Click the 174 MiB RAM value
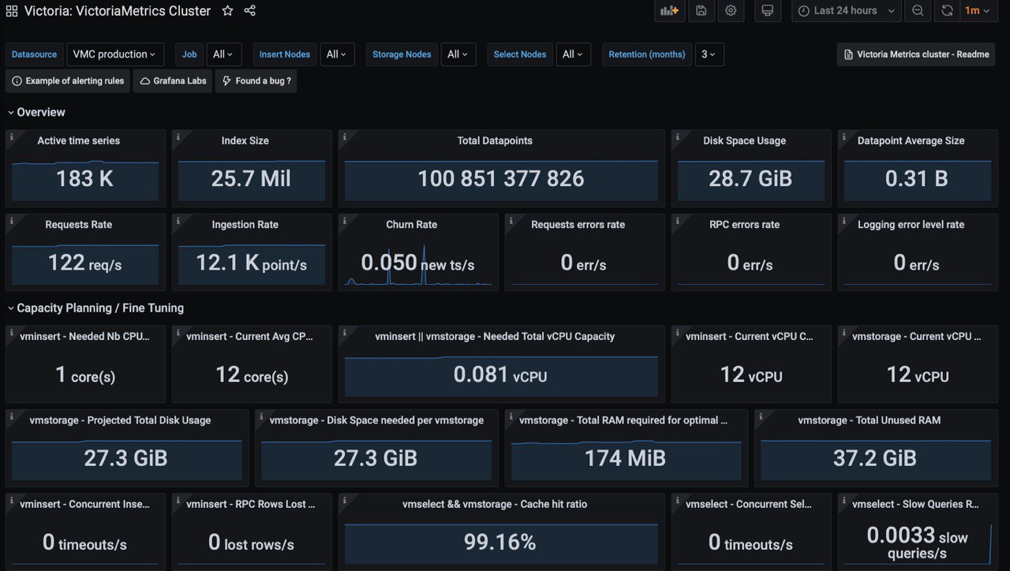Screen dimensions: 1010x571 [625, 457]
